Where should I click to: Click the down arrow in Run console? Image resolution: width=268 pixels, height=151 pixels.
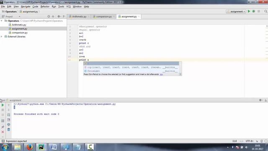[x=8, y=110]
